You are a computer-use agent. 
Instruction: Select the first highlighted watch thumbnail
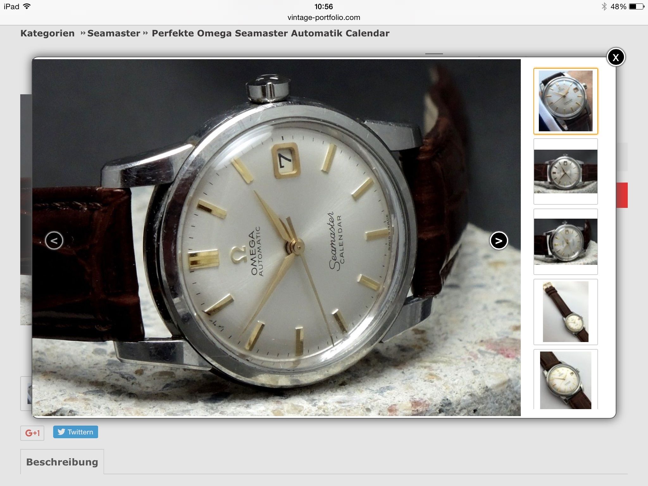tap(565, 101)
